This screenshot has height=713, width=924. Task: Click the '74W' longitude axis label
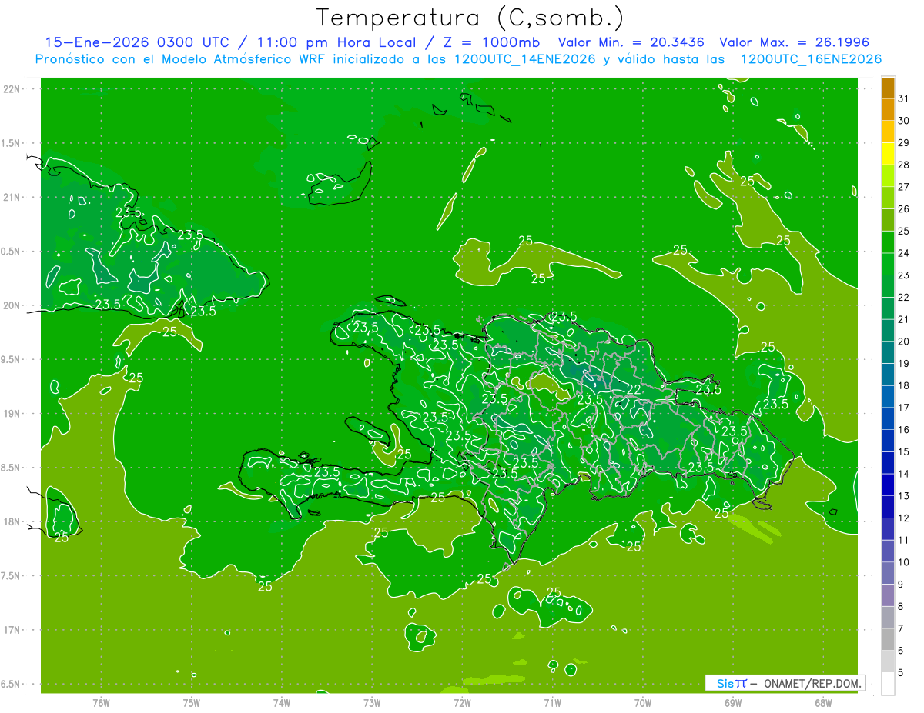click(282, 703)
